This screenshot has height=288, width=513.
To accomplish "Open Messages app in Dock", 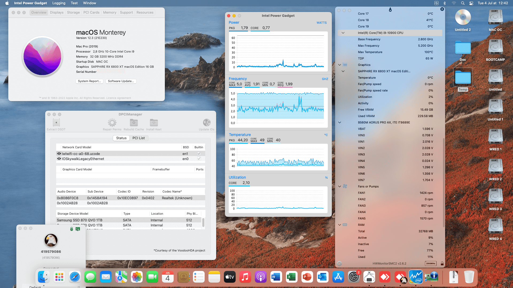I will [x=90, y=277].
